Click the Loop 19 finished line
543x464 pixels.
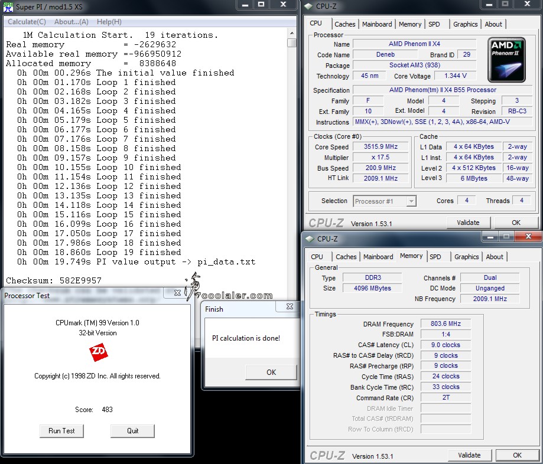[99, 252]
